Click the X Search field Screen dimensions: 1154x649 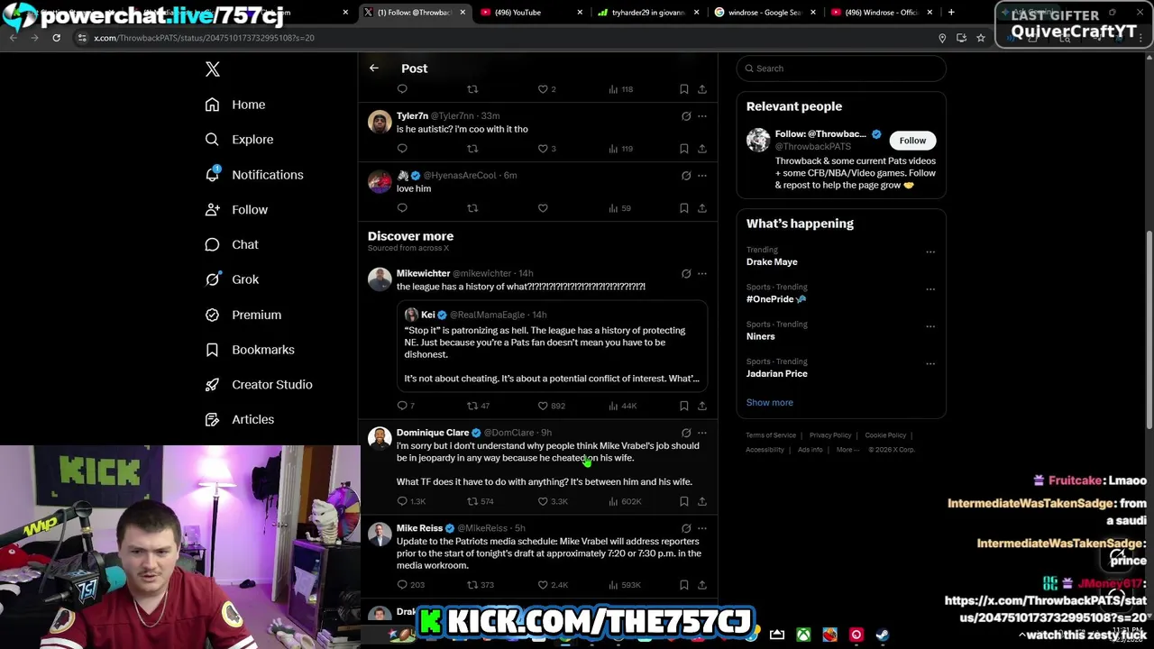[841, 69]
